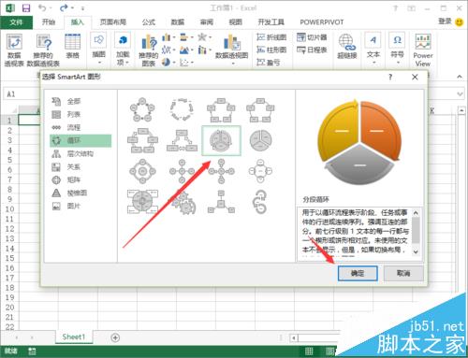468x358 pixels.
Task: Insert a win/loss sparkline (盈亏)
Action: tap(269, 63)
